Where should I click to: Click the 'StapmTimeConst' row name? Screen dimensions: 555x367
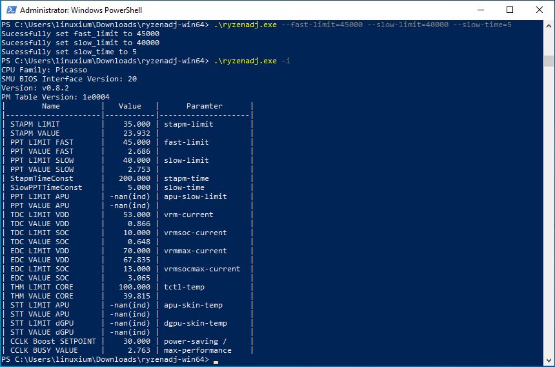coord(42,178)
